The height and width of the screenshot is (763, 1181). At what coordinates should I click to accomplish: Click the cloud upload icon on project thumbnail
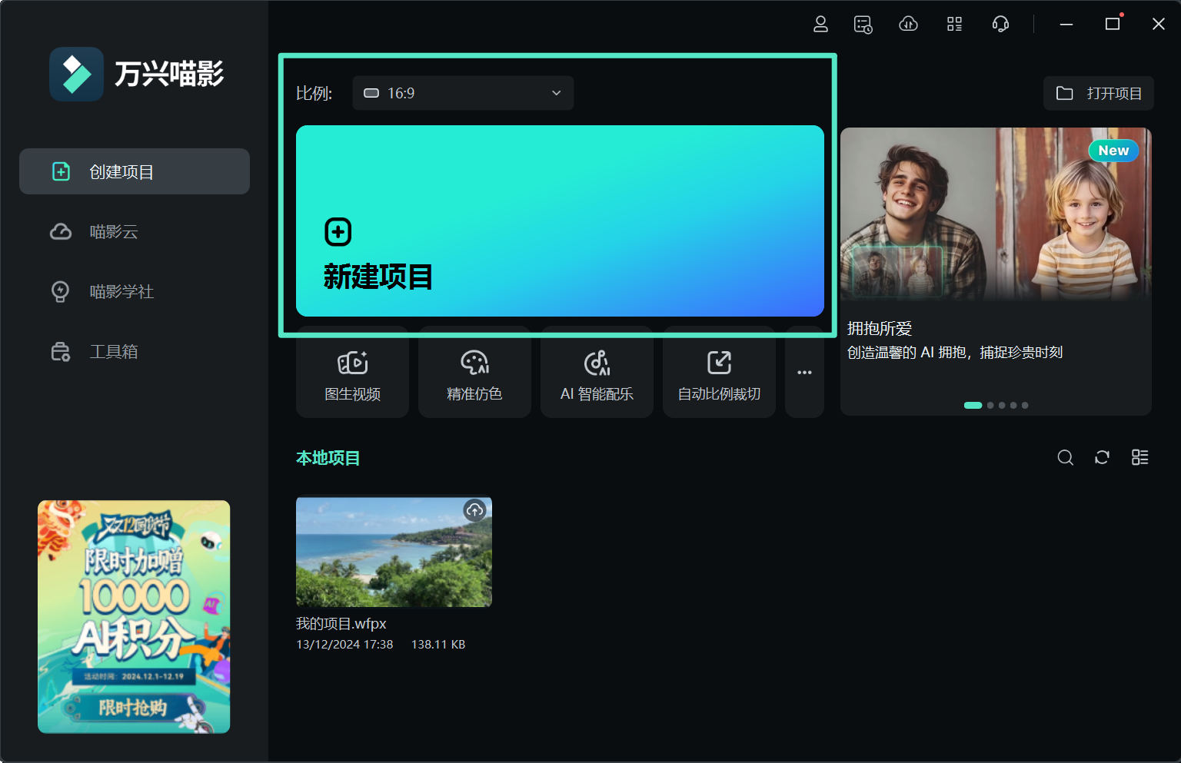pos(474,509)
